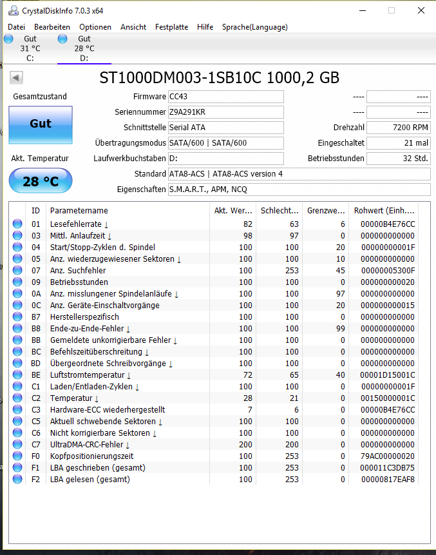Click status orb for Ende-zu-Ende-Fehler row
The height and width of the screenshot is (555, 436).
tap(17, 328)
